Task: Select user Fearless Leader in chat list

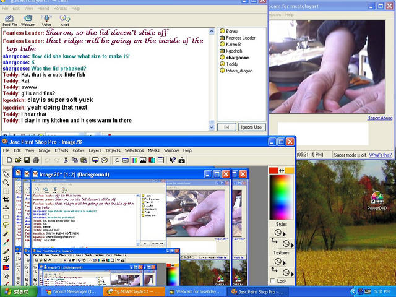Action: (241, 38)
